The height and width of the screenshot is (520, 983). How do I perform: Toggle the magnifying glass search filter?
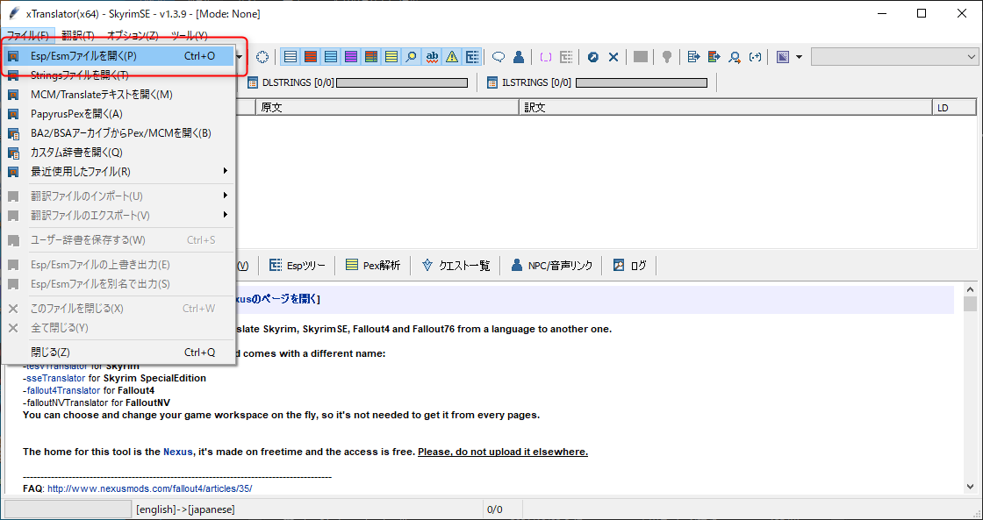click(x=411, y=57)
